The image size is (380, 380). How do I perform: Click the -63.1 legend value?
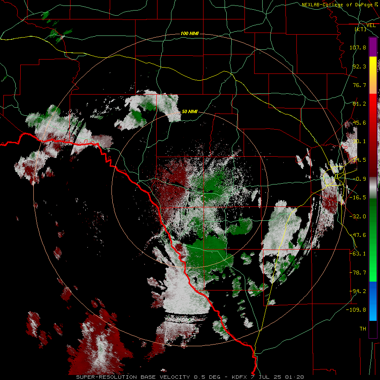tap(358, 254)
